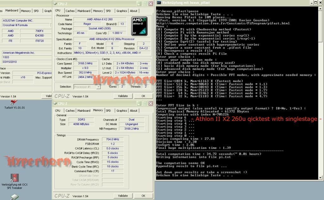Click the command prompt scrollbar thumb
The height and width of the screenshot is (200, 324).
(320, 26)
